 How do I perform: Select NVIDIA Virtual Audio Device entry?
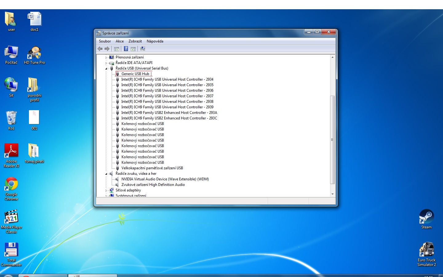(165, 179)
